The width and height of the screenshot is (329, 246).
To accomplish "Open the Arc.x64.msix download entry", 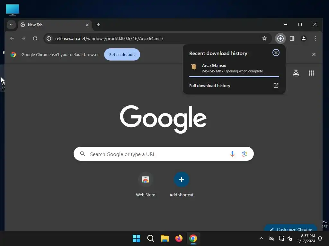I will click(234, 68).
